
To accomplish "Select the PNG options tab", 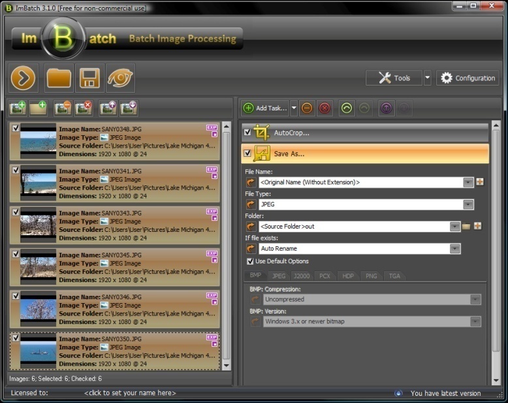I will [371, 276].
